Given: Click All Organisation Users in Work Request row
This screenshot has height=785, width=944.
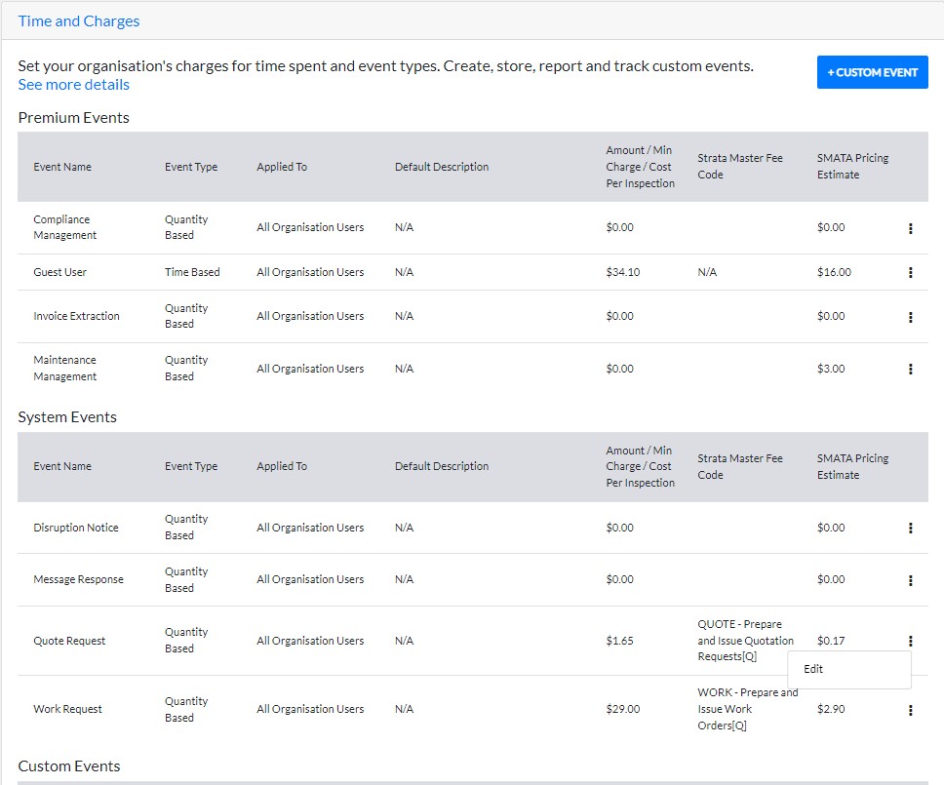Looking at the screenshot, I should coord(310,709).
